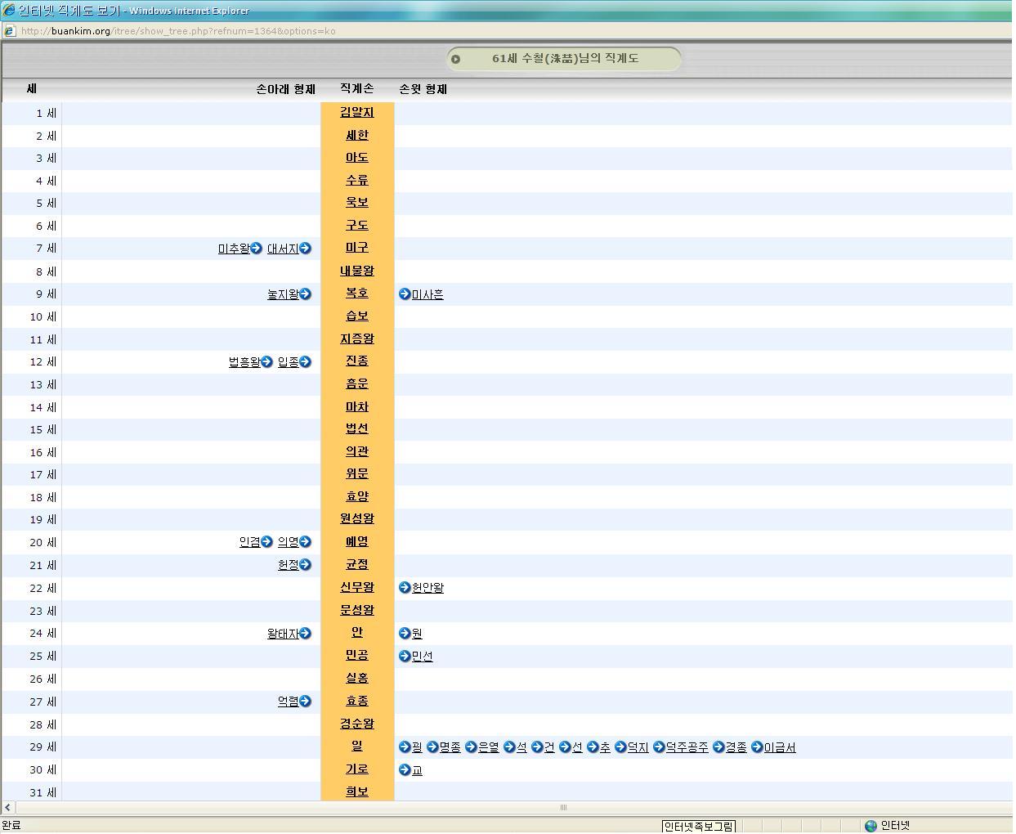The width and height of the screenshot is (1016, 834).
Task: Click the arrow icon beside 법흥왕
Action: tap(266, 362)
